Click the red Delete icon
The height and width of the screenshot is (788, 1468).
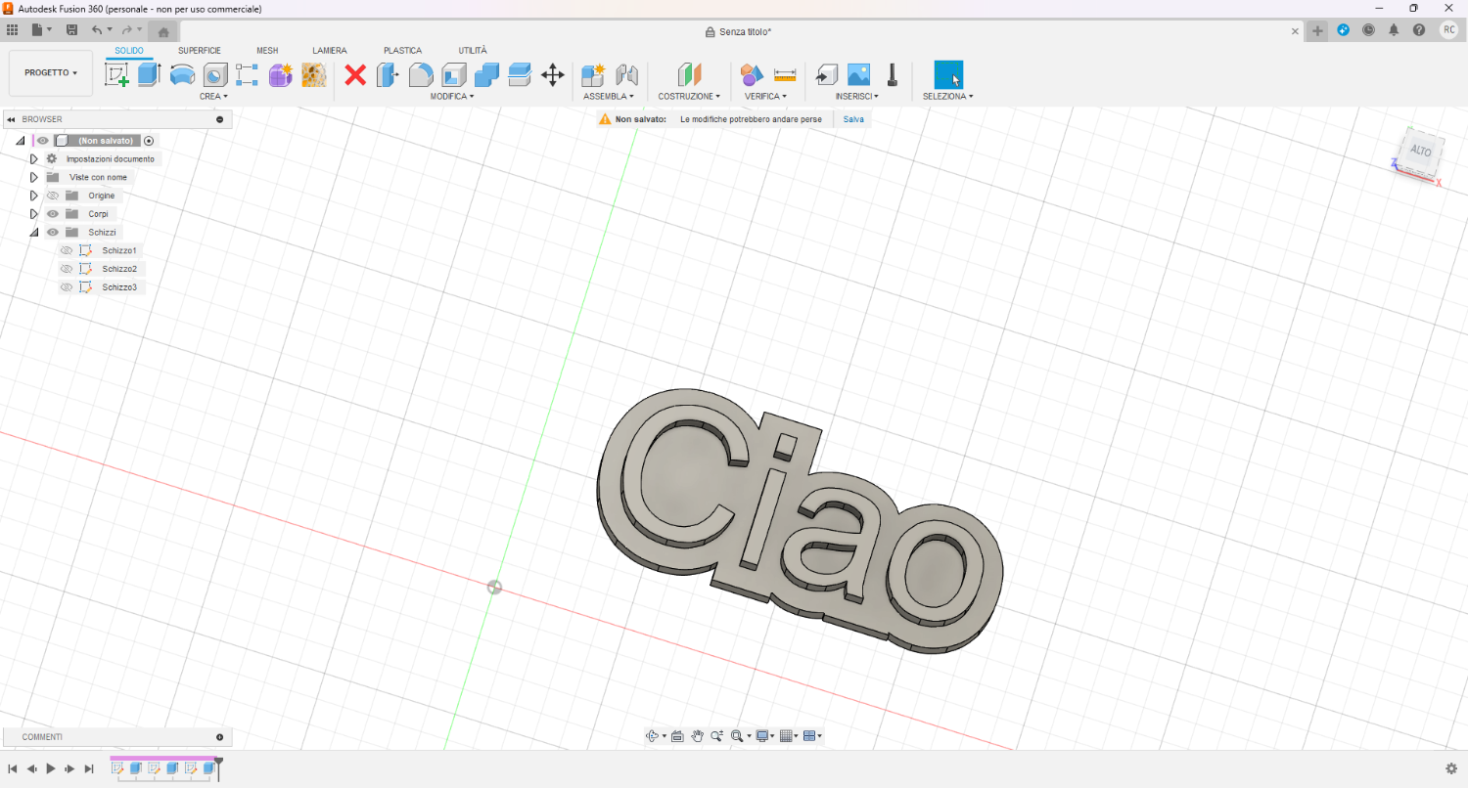pyautogui.click(x=355, y=75)
